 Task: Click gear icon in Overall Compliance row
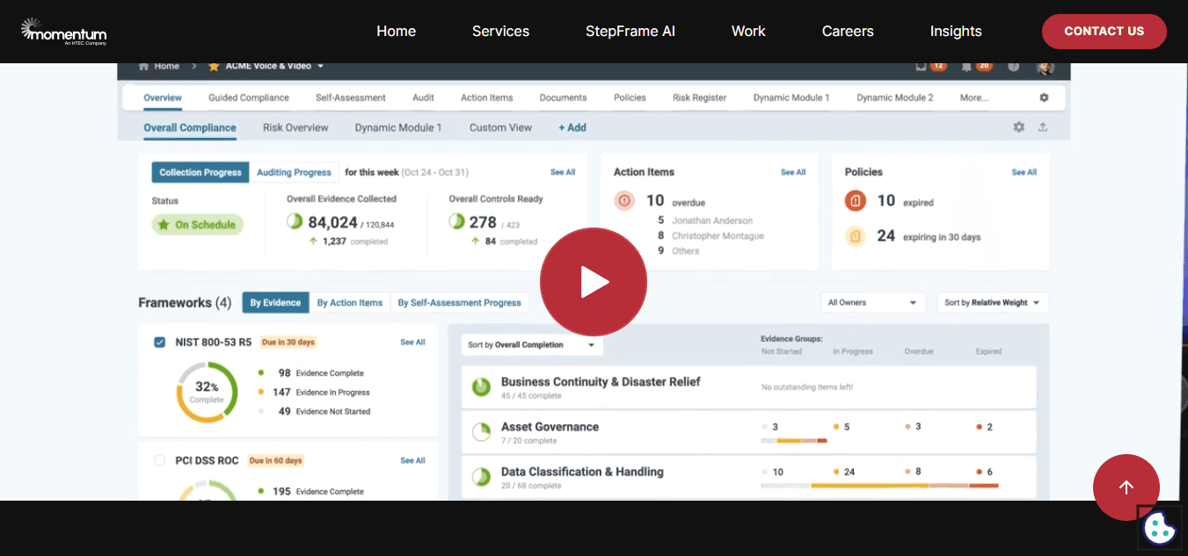pos(1018,127)
